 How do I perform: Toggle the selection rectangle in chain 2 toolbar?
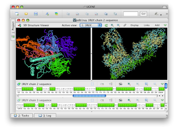click(92, 84)
